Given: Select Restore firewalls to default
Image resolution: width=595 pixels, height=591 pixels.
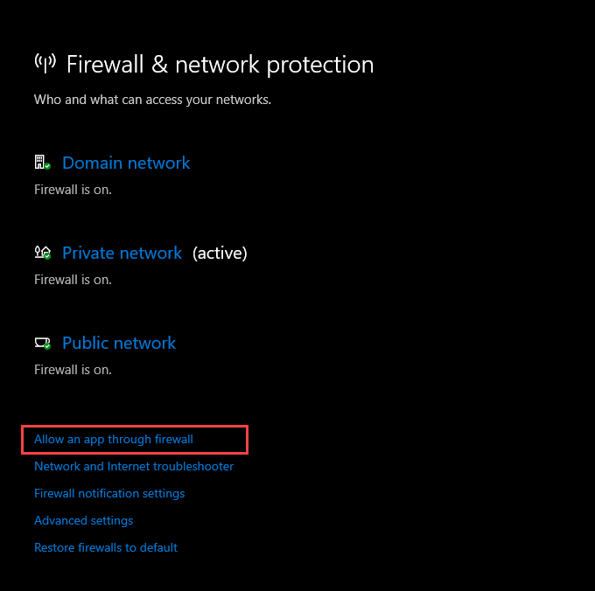Looking at the screenshot, I should 106,548.
